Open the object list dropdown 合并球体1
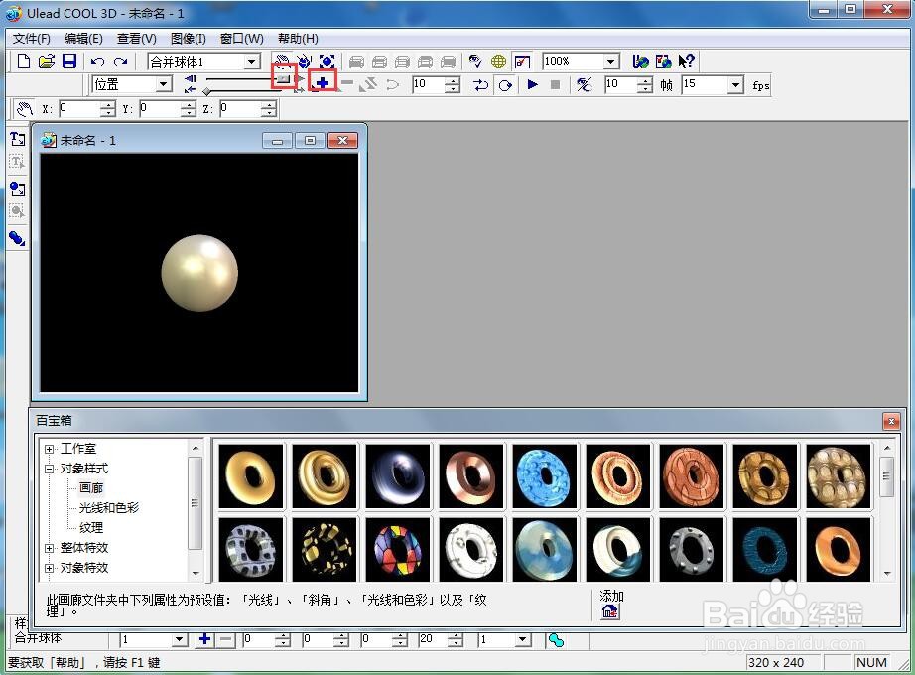This screenshot has height=675, width=915. tap(252, 61)
